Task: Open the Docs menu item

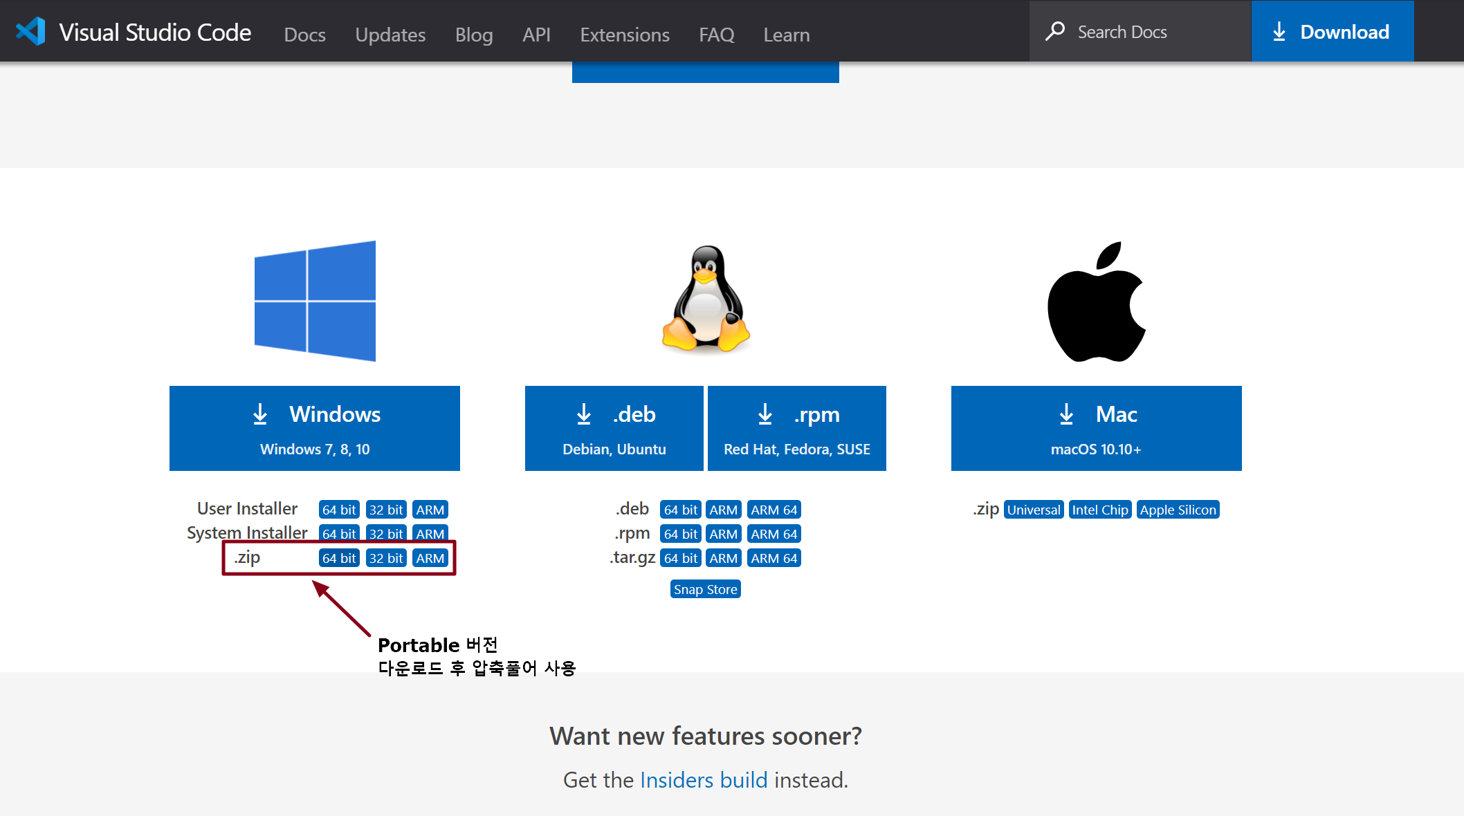Action: [x=304, y=35]
